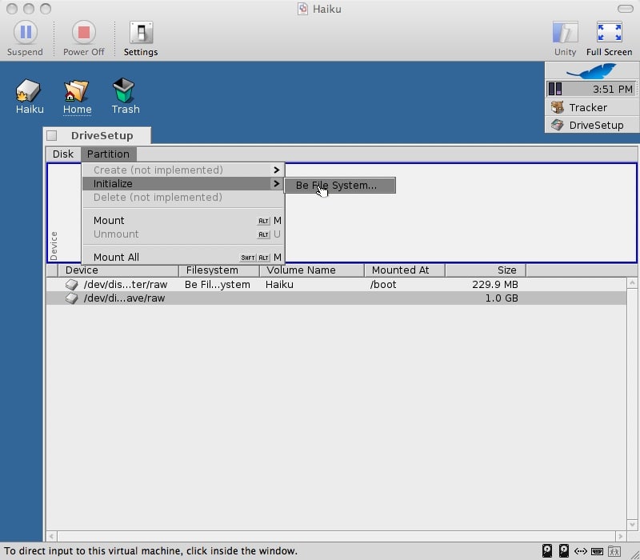The width and height of the screenshot is (640, 560).
Task: Click the 3:51 PM clock
Action: click(x=612, y=89)
